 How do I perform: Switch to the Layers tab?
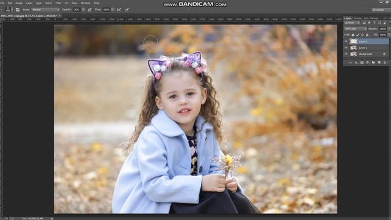(x=348, y=18)
